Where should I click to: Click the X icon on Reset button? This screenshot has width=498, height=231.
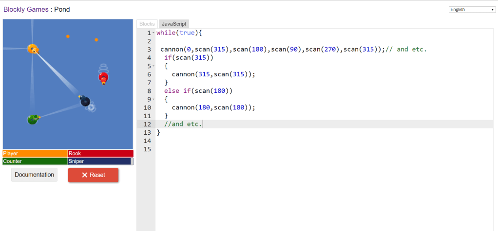[x=84, y=175]
